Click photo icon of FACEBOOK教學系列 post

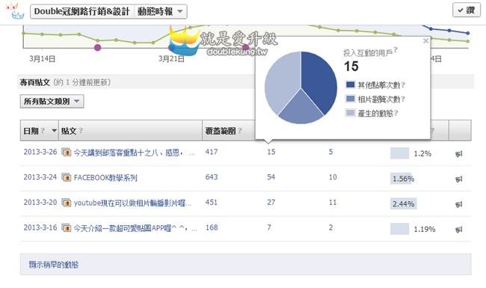[x=67, y=177]
